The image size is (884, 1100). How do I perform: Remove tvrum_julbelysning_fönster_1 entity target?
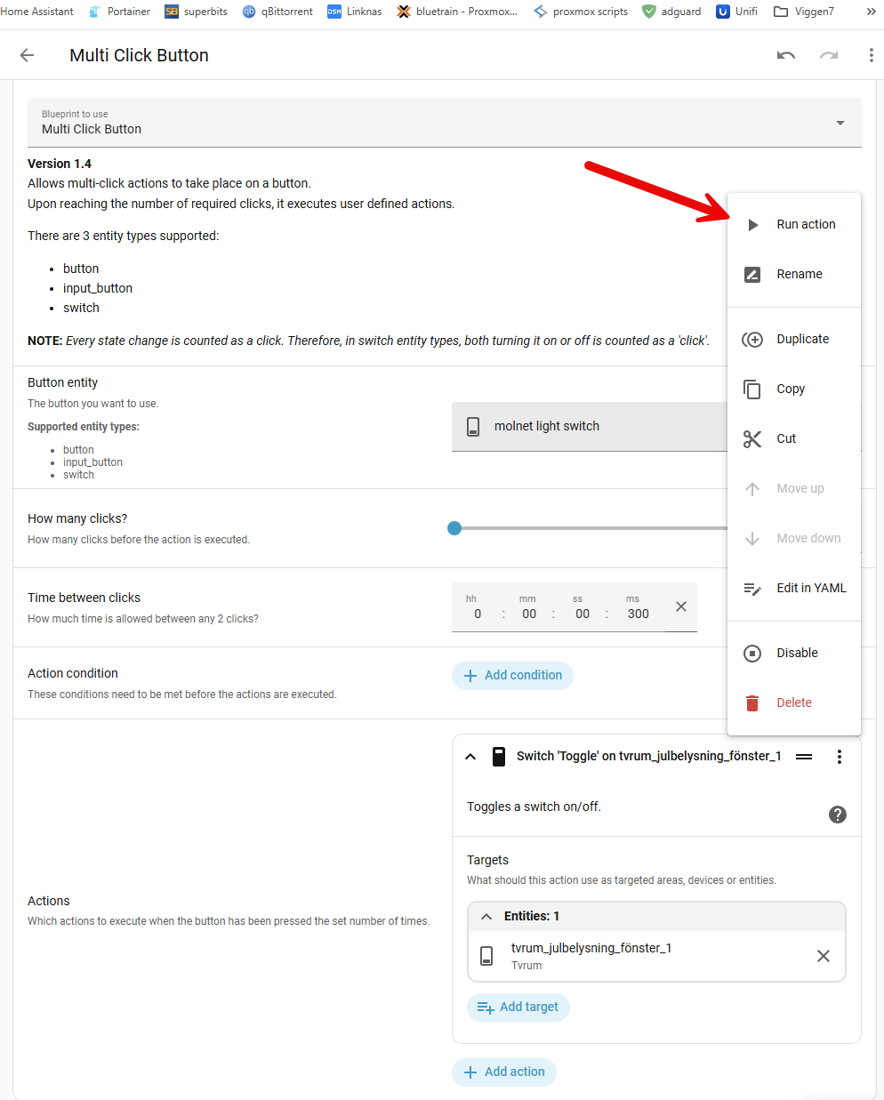point(824,956)
